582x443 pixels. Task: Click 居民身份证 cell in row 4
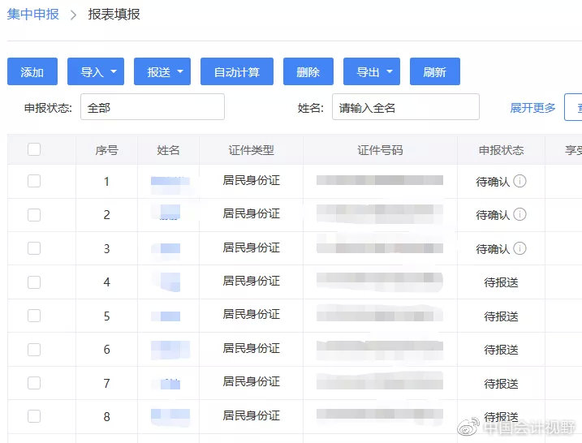click(x=252, y=282)
